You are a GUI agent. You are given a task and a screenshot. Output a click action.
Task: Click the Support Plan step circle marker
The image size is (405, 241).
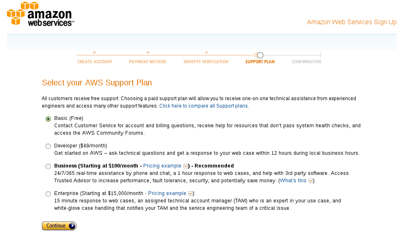(260, 55)
